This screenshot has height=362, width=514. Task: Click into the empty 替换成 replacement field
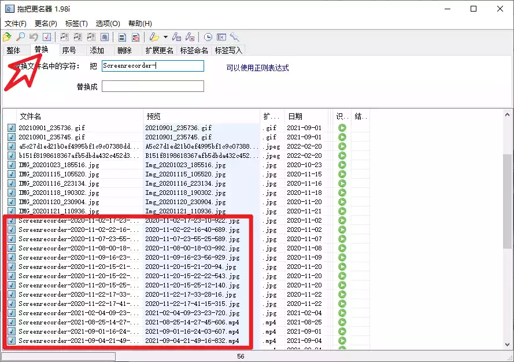click(153, 86)
